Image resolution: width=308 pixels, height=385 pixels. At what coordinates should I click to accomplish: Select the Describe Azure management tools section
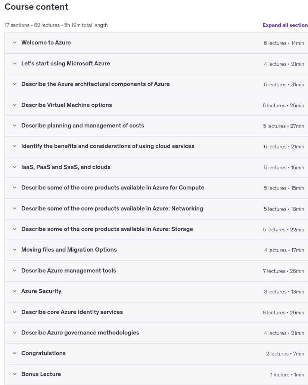(x=156, y=271)
